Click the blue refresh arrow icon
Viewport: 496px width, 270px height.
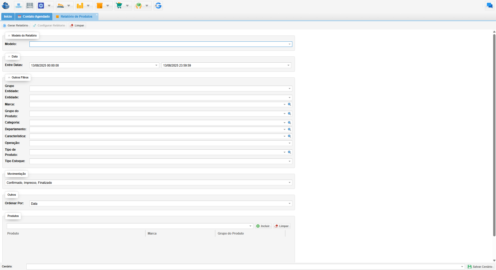point(158,5)
